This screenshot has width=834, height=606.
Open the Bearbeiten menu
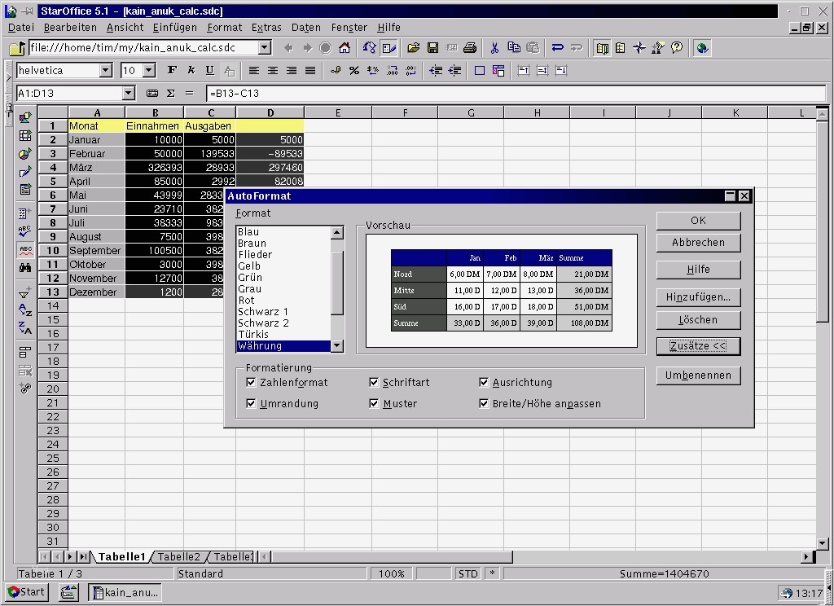(70, 27)
